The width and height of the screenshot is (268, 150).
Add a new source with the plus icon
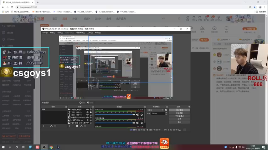tap(70, 126)
